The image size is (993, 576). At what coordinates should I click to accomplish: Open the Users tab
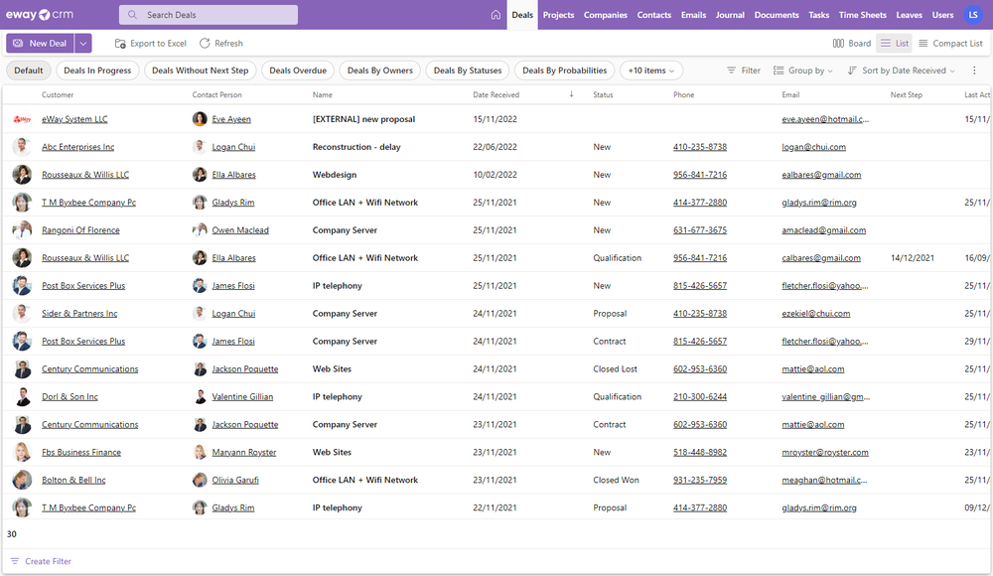point(942,15)
